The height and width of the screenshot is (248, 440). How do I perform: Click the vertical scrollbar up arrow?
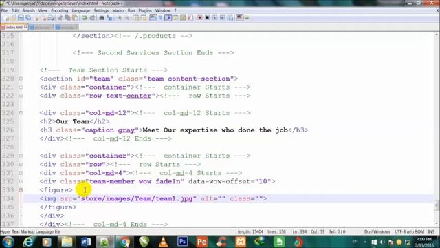pyautogui.click(x=437, y=34)
